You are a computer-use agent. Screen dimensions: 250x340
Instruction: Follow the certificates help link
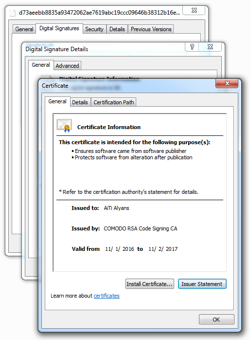(107, 296)
